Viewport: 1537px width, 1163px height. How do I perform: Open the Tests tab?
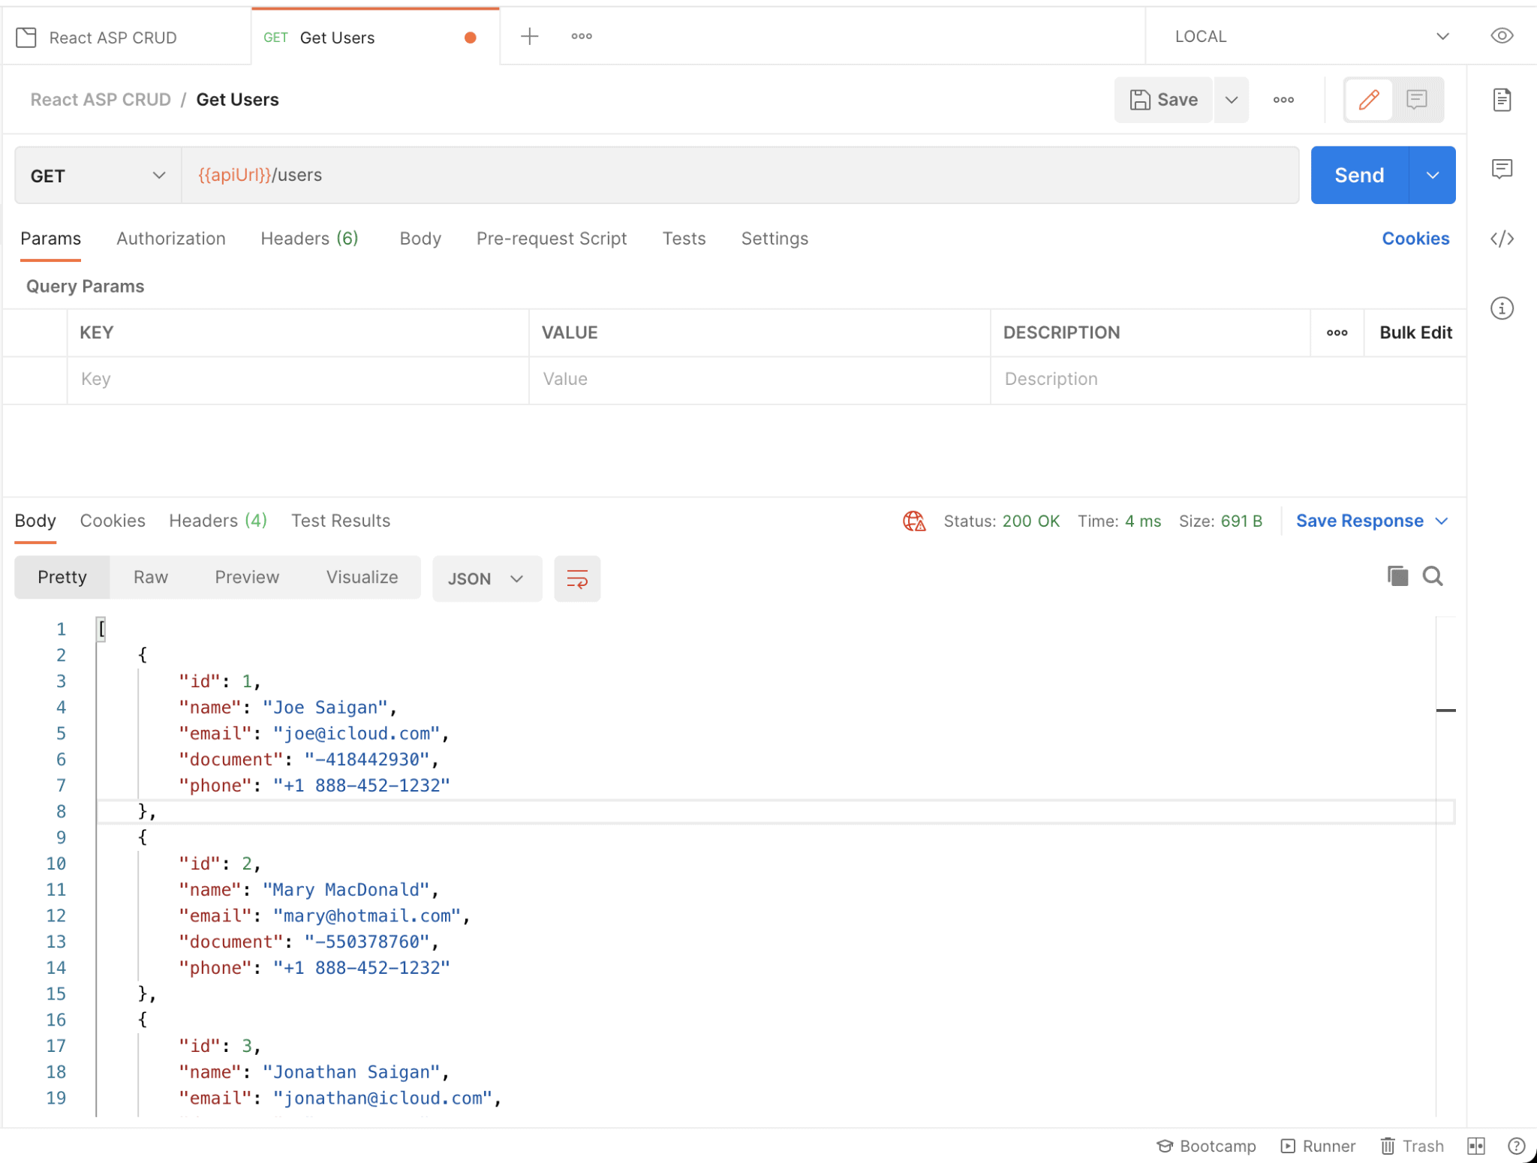coord(684,239)
